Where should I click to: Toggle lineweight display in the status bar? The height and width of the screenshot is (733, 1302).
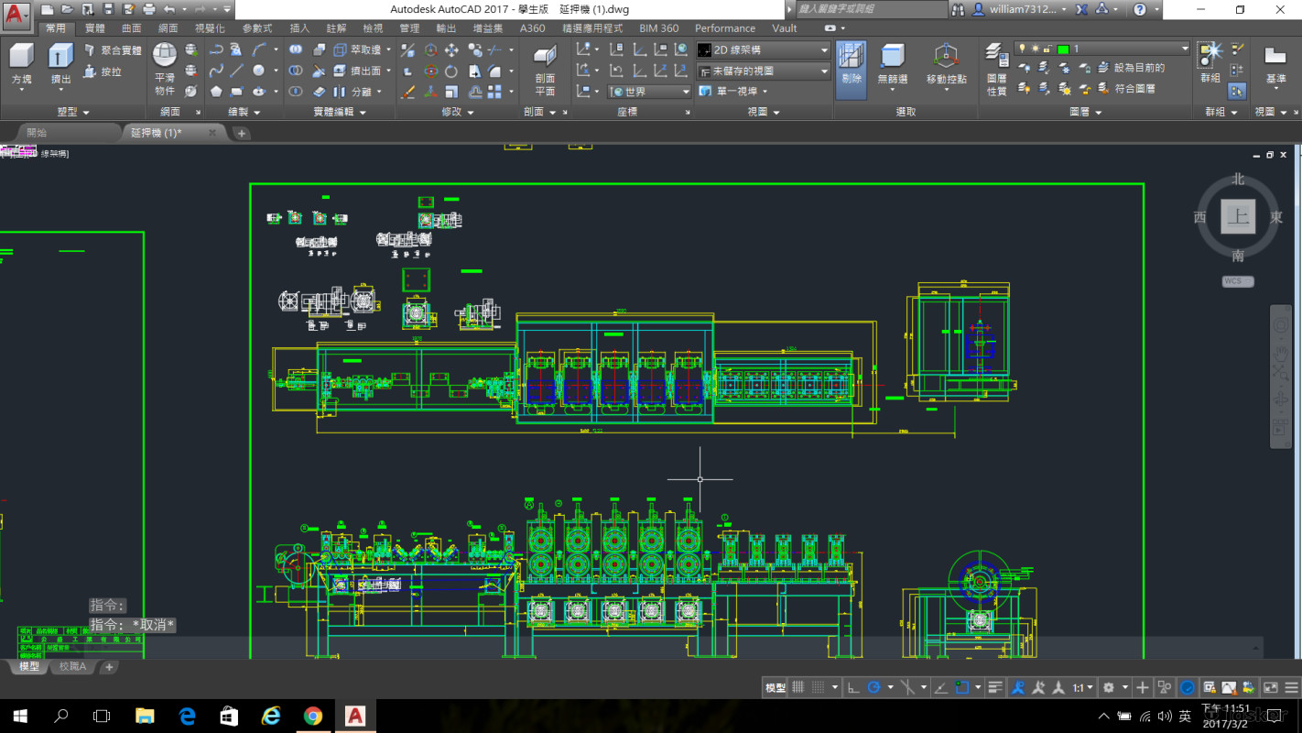click(995, 687)
